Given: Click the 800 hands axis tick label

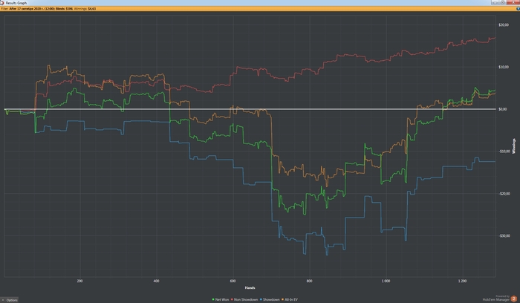Looking at the screenshot, I should click(x=310, y=281).
